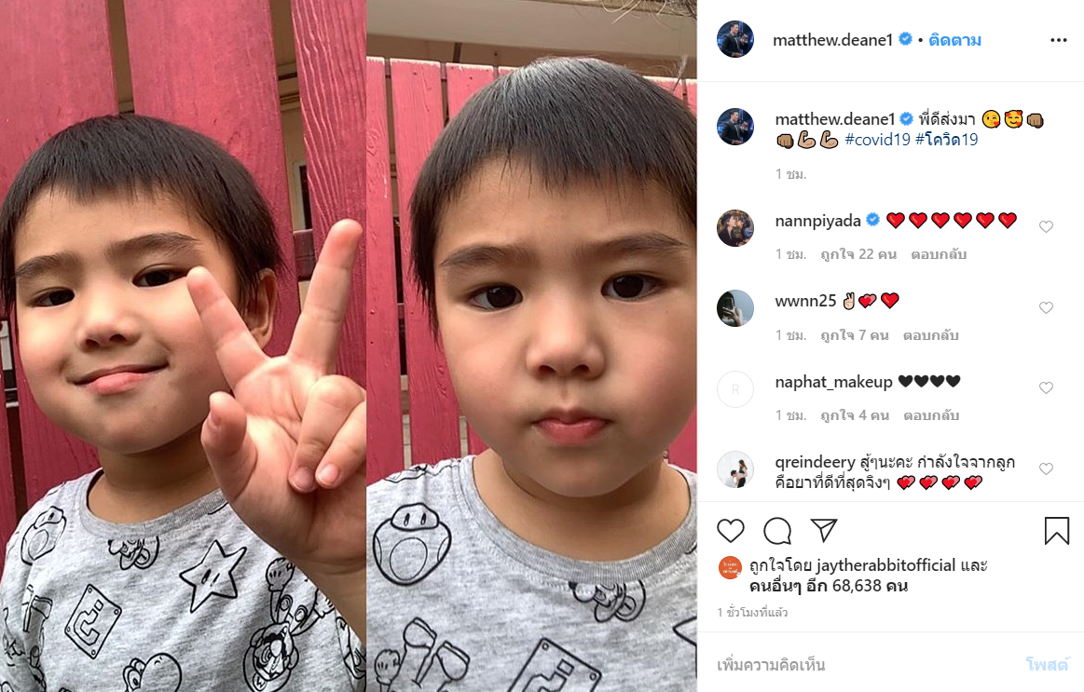Save the post with the bookmark icon
Image resolution: width=1084 pixels, height=692 pixels.
[x=1056, y=530]
